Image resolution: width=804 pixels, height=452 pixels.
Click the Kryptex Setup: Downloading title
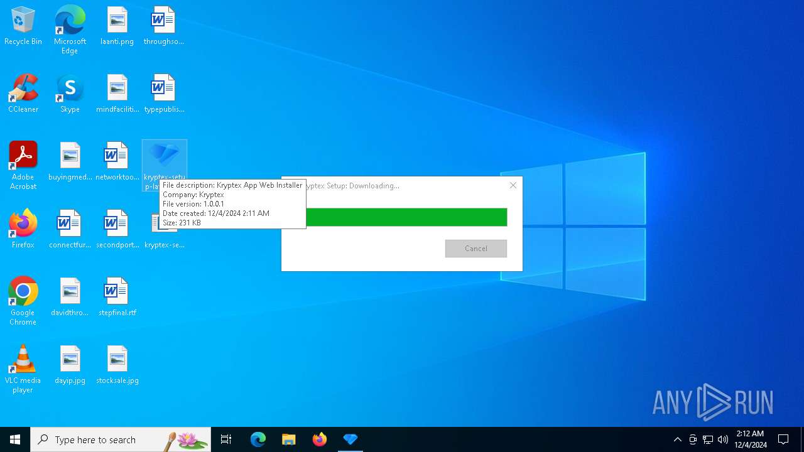pos(352,186)
